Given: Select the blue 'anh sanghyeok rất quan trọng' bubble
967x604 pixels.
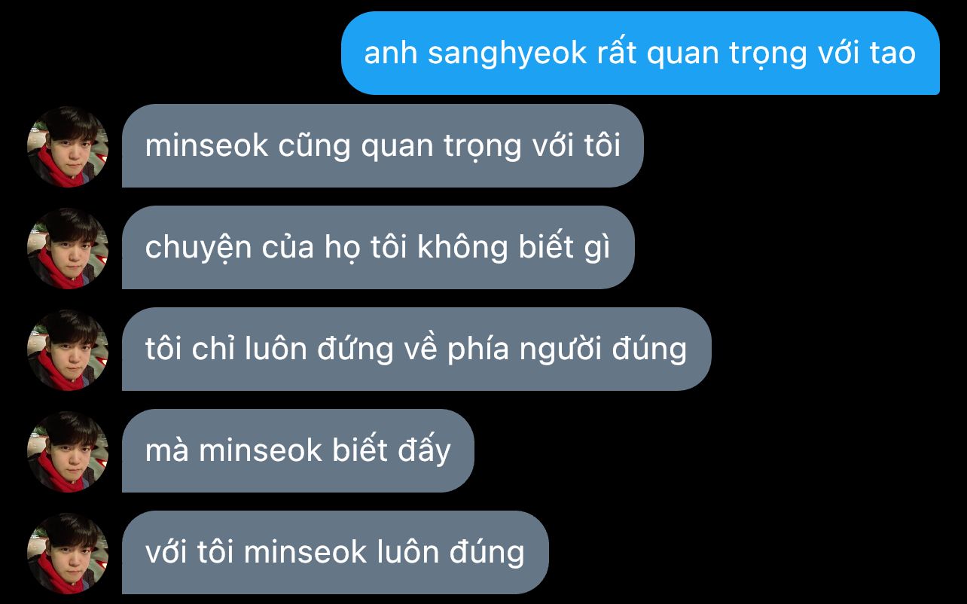Looking at the screenshot, I should tap(640, 53).
